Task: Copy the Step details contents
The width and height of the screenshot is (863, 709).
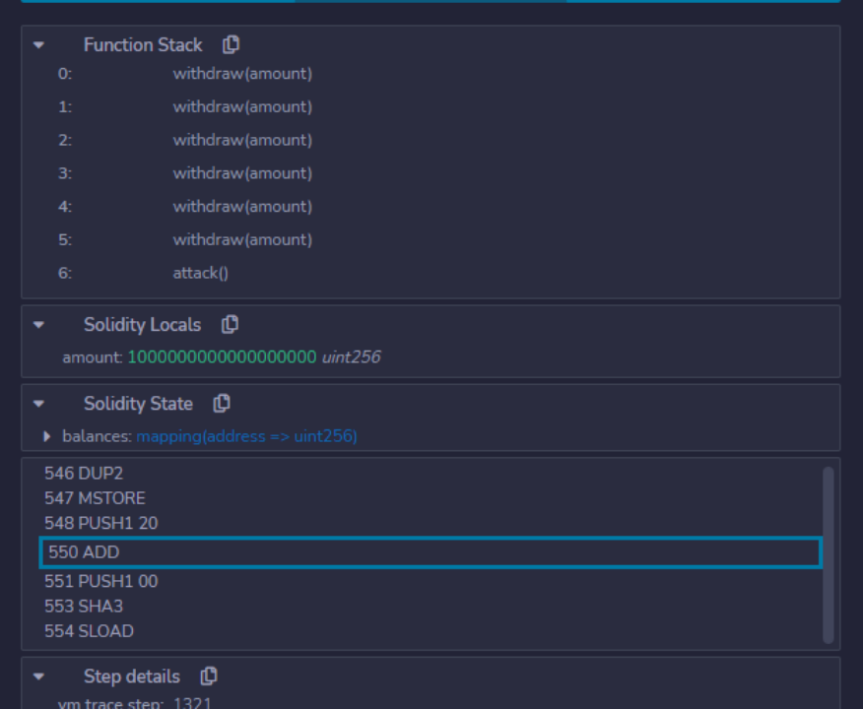Action: pos(209,676)
